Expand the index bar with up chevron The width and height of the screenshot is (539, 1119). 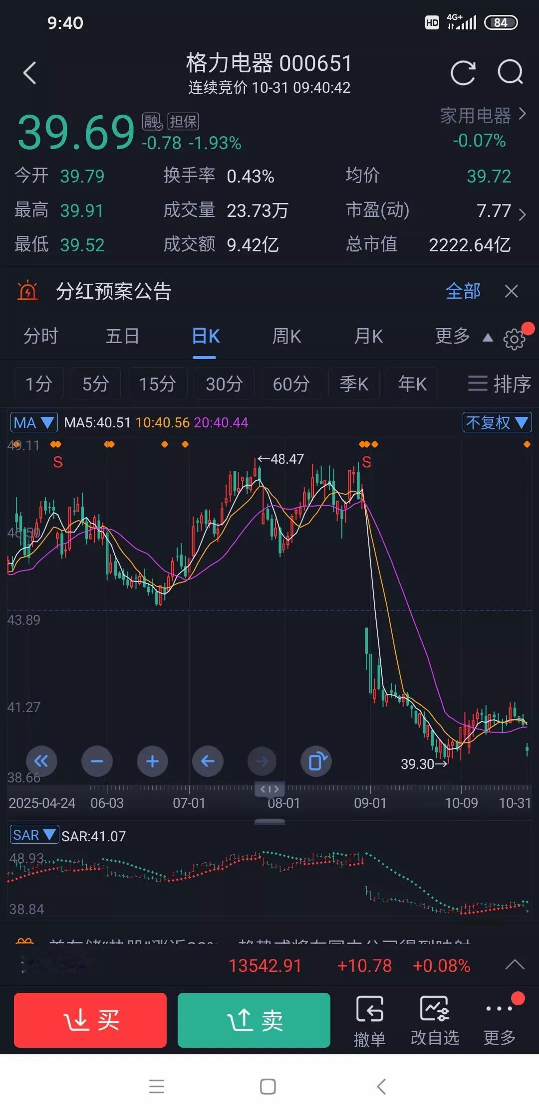pyautogui.click(x=515, y=965)
